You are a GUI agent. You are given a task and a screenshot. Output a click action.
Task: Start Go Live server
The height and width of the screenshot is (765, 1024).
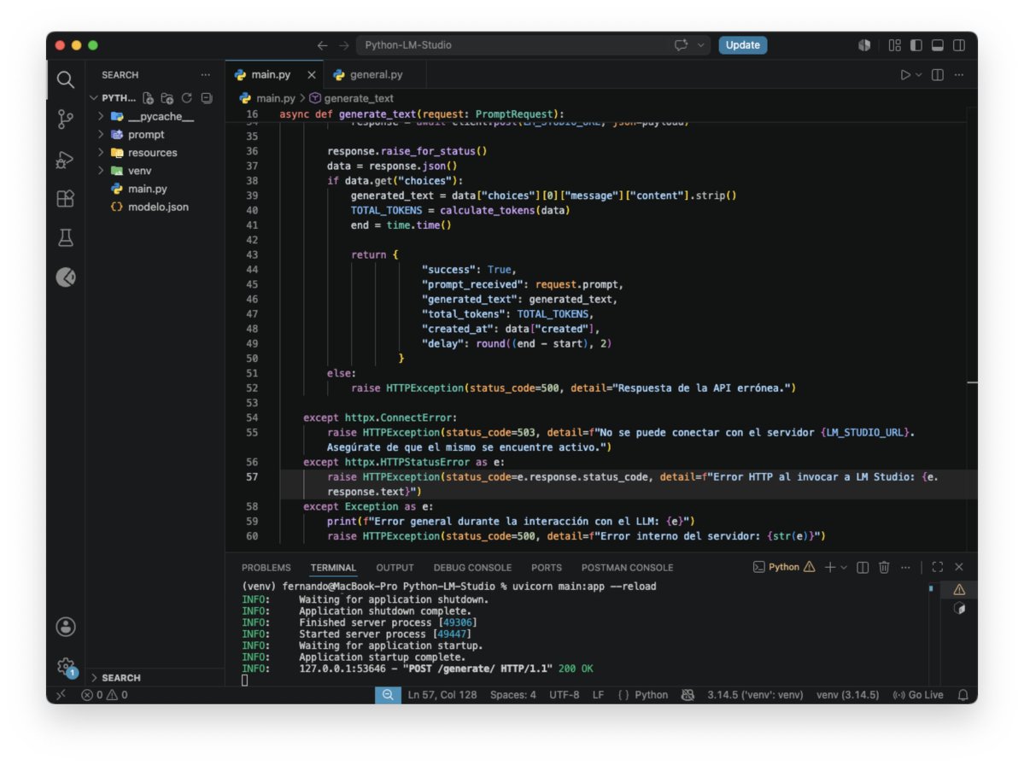[x=917, y=695]
